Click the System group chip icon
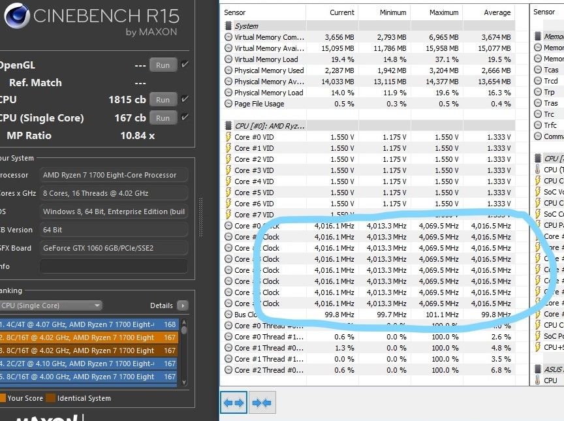Image resolution: width=564 pixels, height=421 pixels. [x=228, y=26]
